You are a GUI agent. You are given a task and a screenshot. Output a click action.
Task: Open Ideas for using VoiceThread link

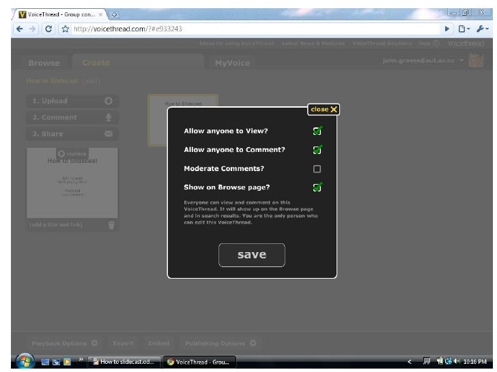click(237, 44)
